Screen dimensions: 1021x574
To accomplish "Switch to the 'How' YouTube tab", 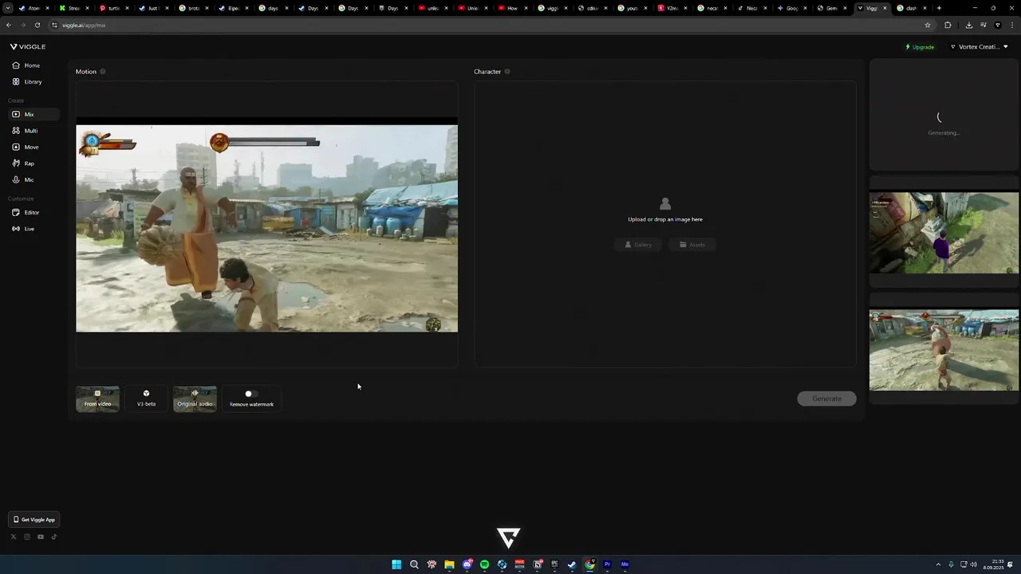I will (514, 8).
